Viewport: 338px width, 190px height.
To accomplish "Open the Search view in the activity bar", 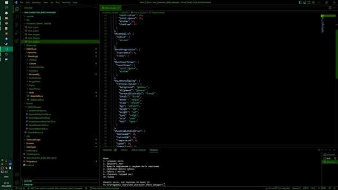I will pyautogui.click(x=17, y=17).
